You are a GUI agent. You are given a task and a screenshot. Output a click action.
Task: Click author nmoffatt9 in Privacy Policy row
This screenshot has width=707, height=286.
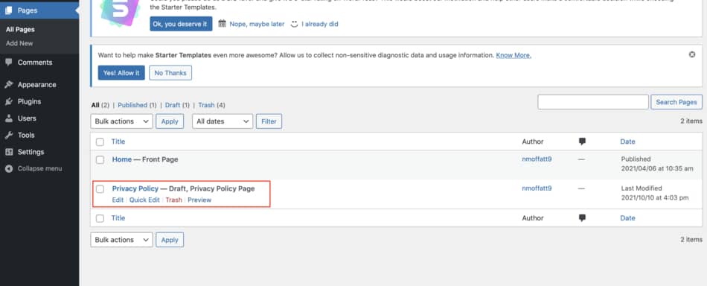pos(537,188)
